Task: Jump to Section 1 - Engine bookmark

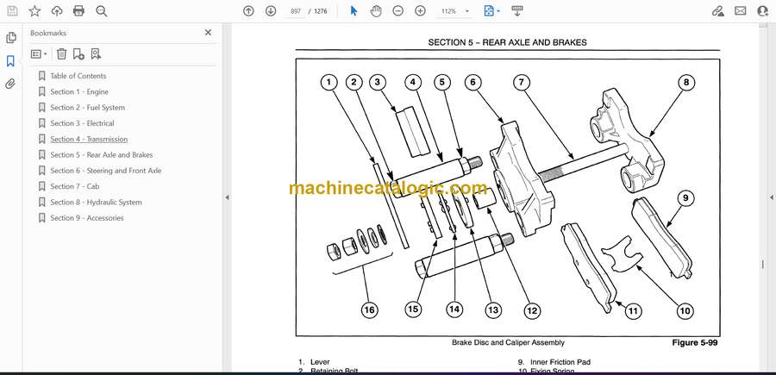Action: point(79,91)
